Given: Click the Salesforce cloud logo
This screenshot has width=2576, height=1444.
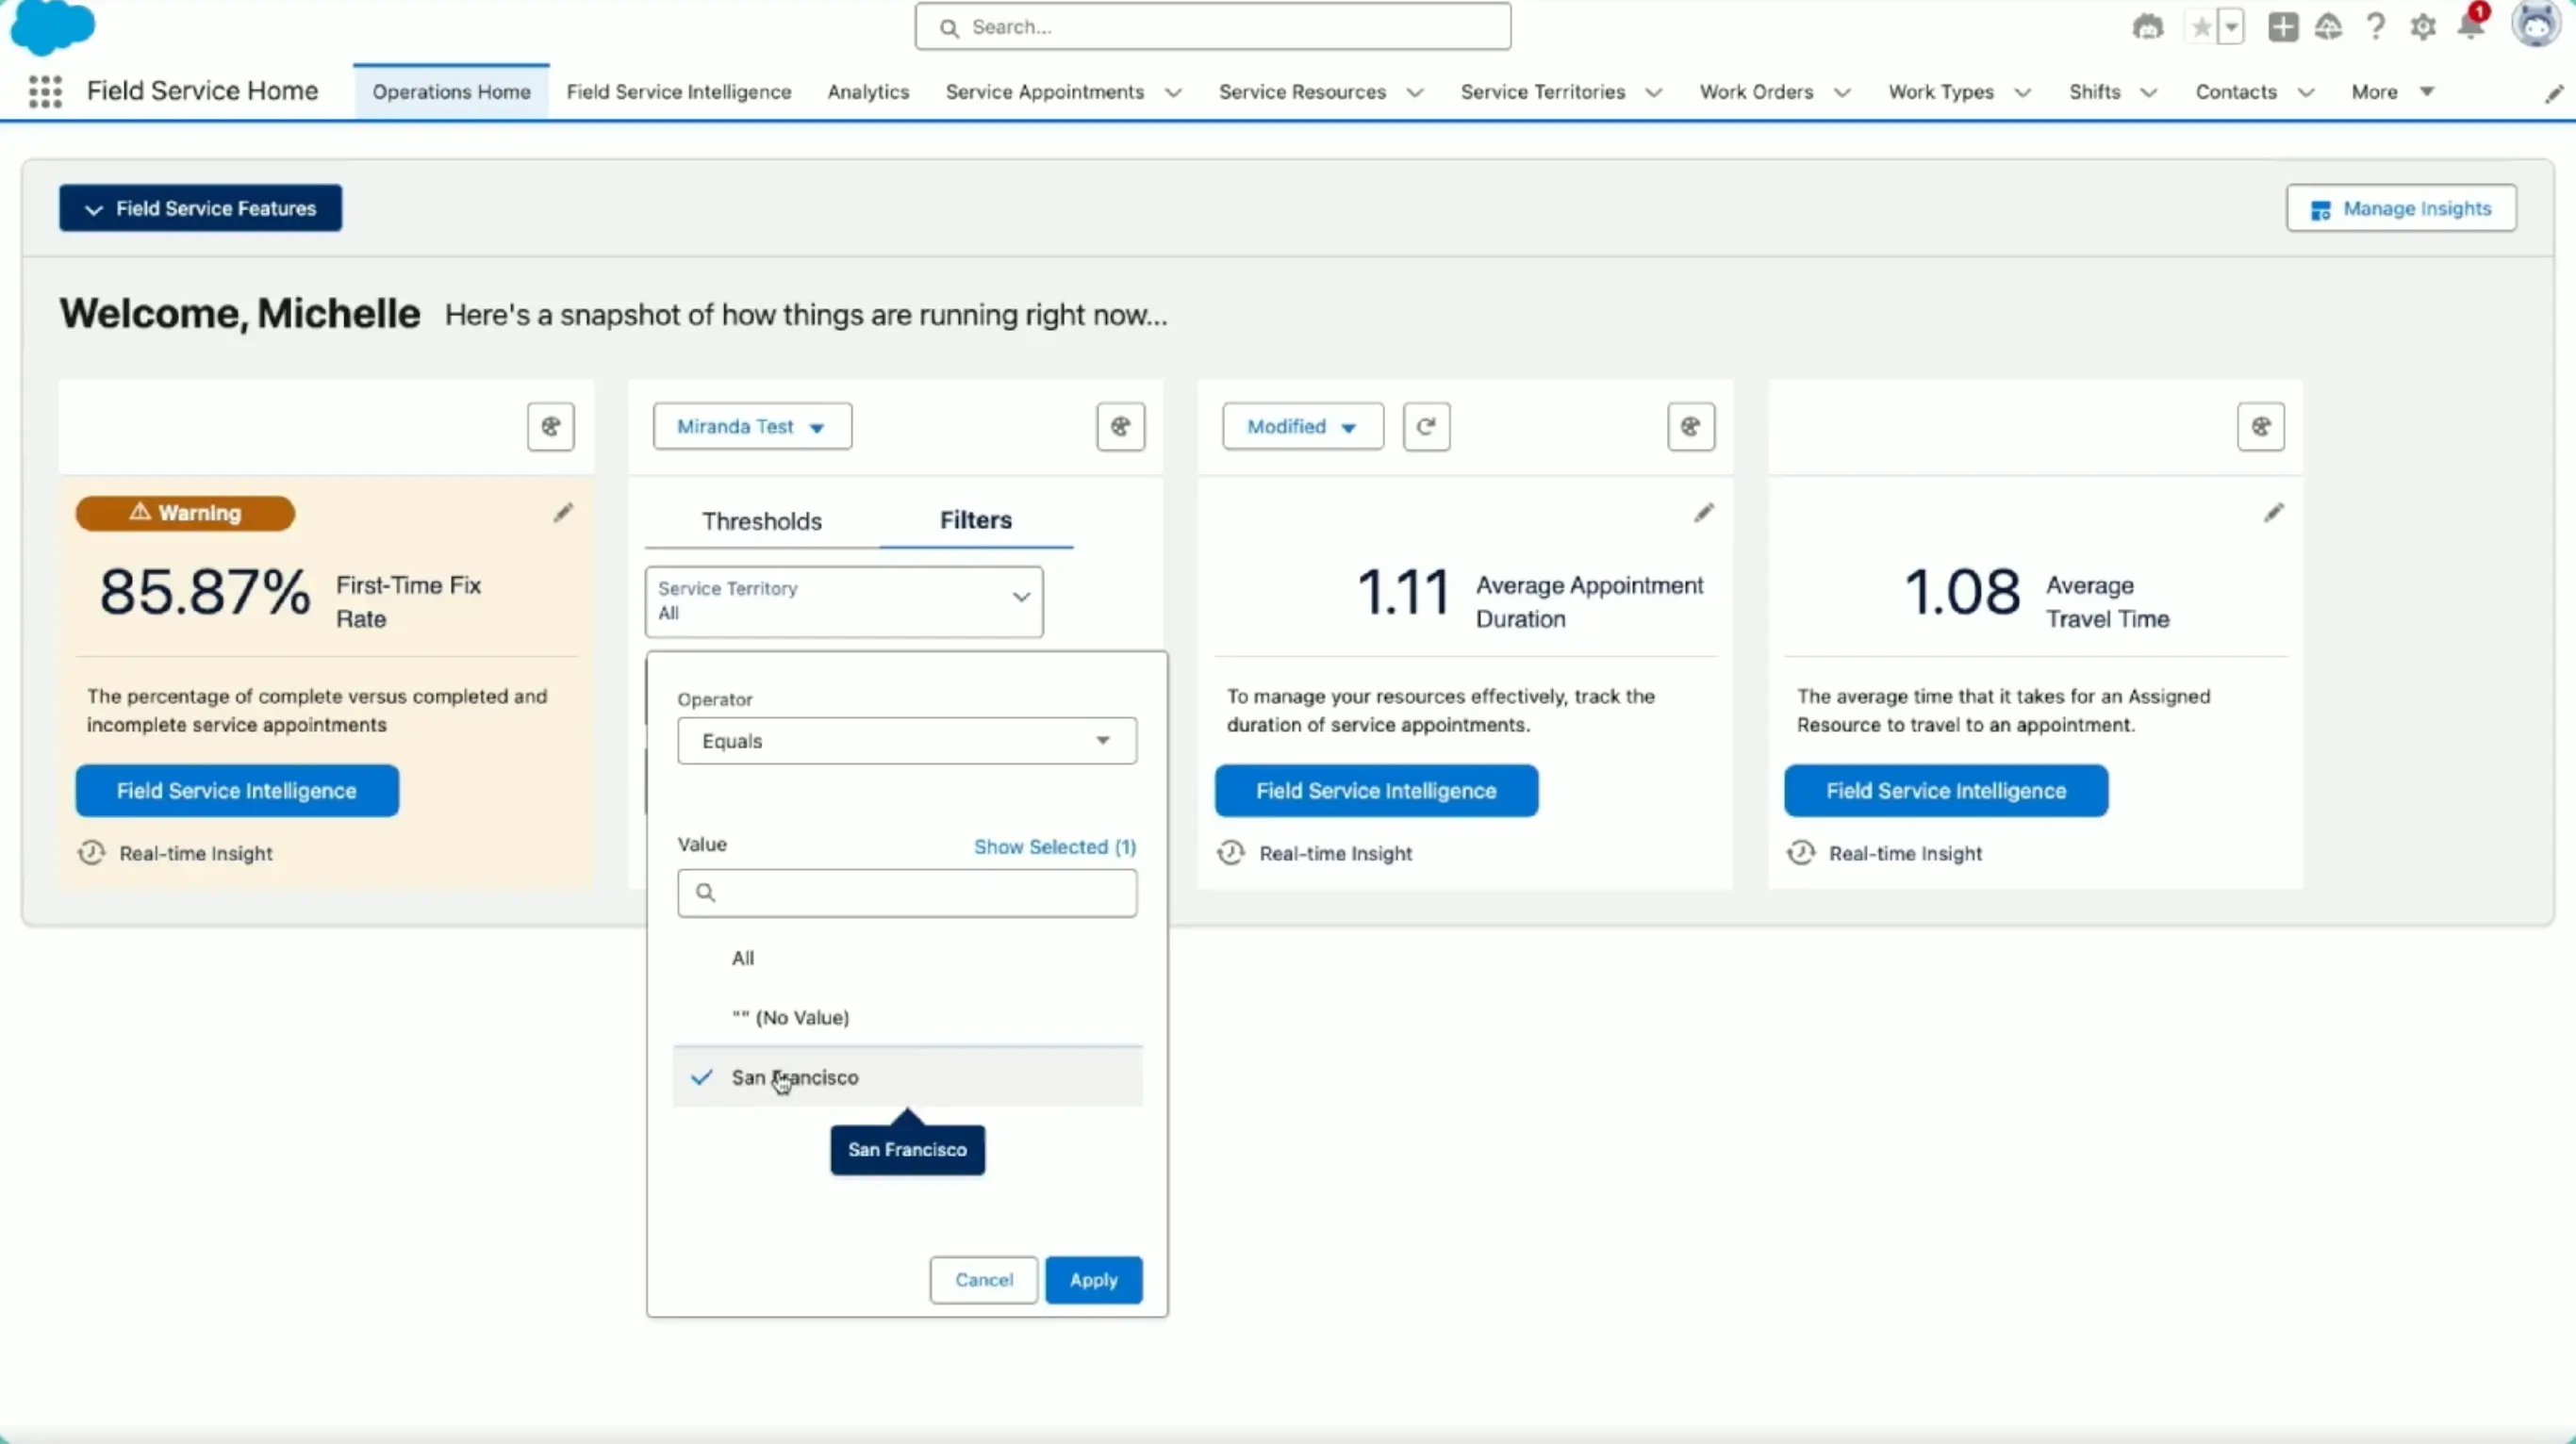Looking at the screenshot, I should 52,27.
